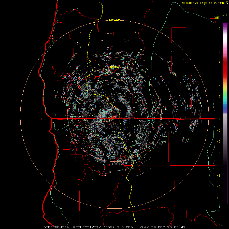
Task: Click the 0.5 DEG elevation text
Action: (125, 227)
